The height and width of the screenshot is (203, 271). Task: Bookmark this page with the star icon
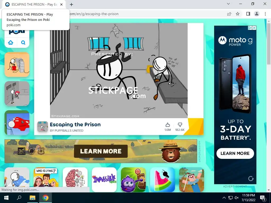point(238,14)
